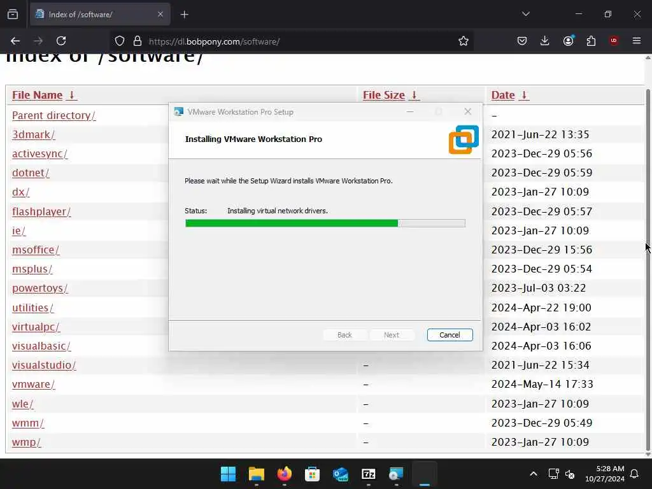
Task: Click the Firefox back arrow
Action: [x=15, y=41]
